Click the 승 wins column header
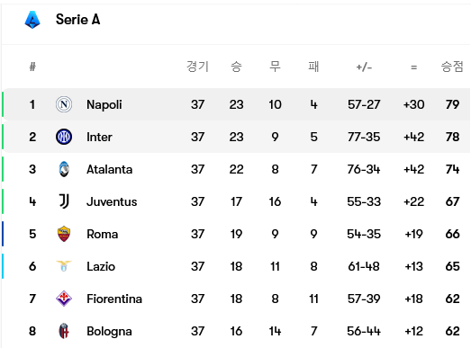This screenshot has width=471, height=348. (x=236, y=67)
